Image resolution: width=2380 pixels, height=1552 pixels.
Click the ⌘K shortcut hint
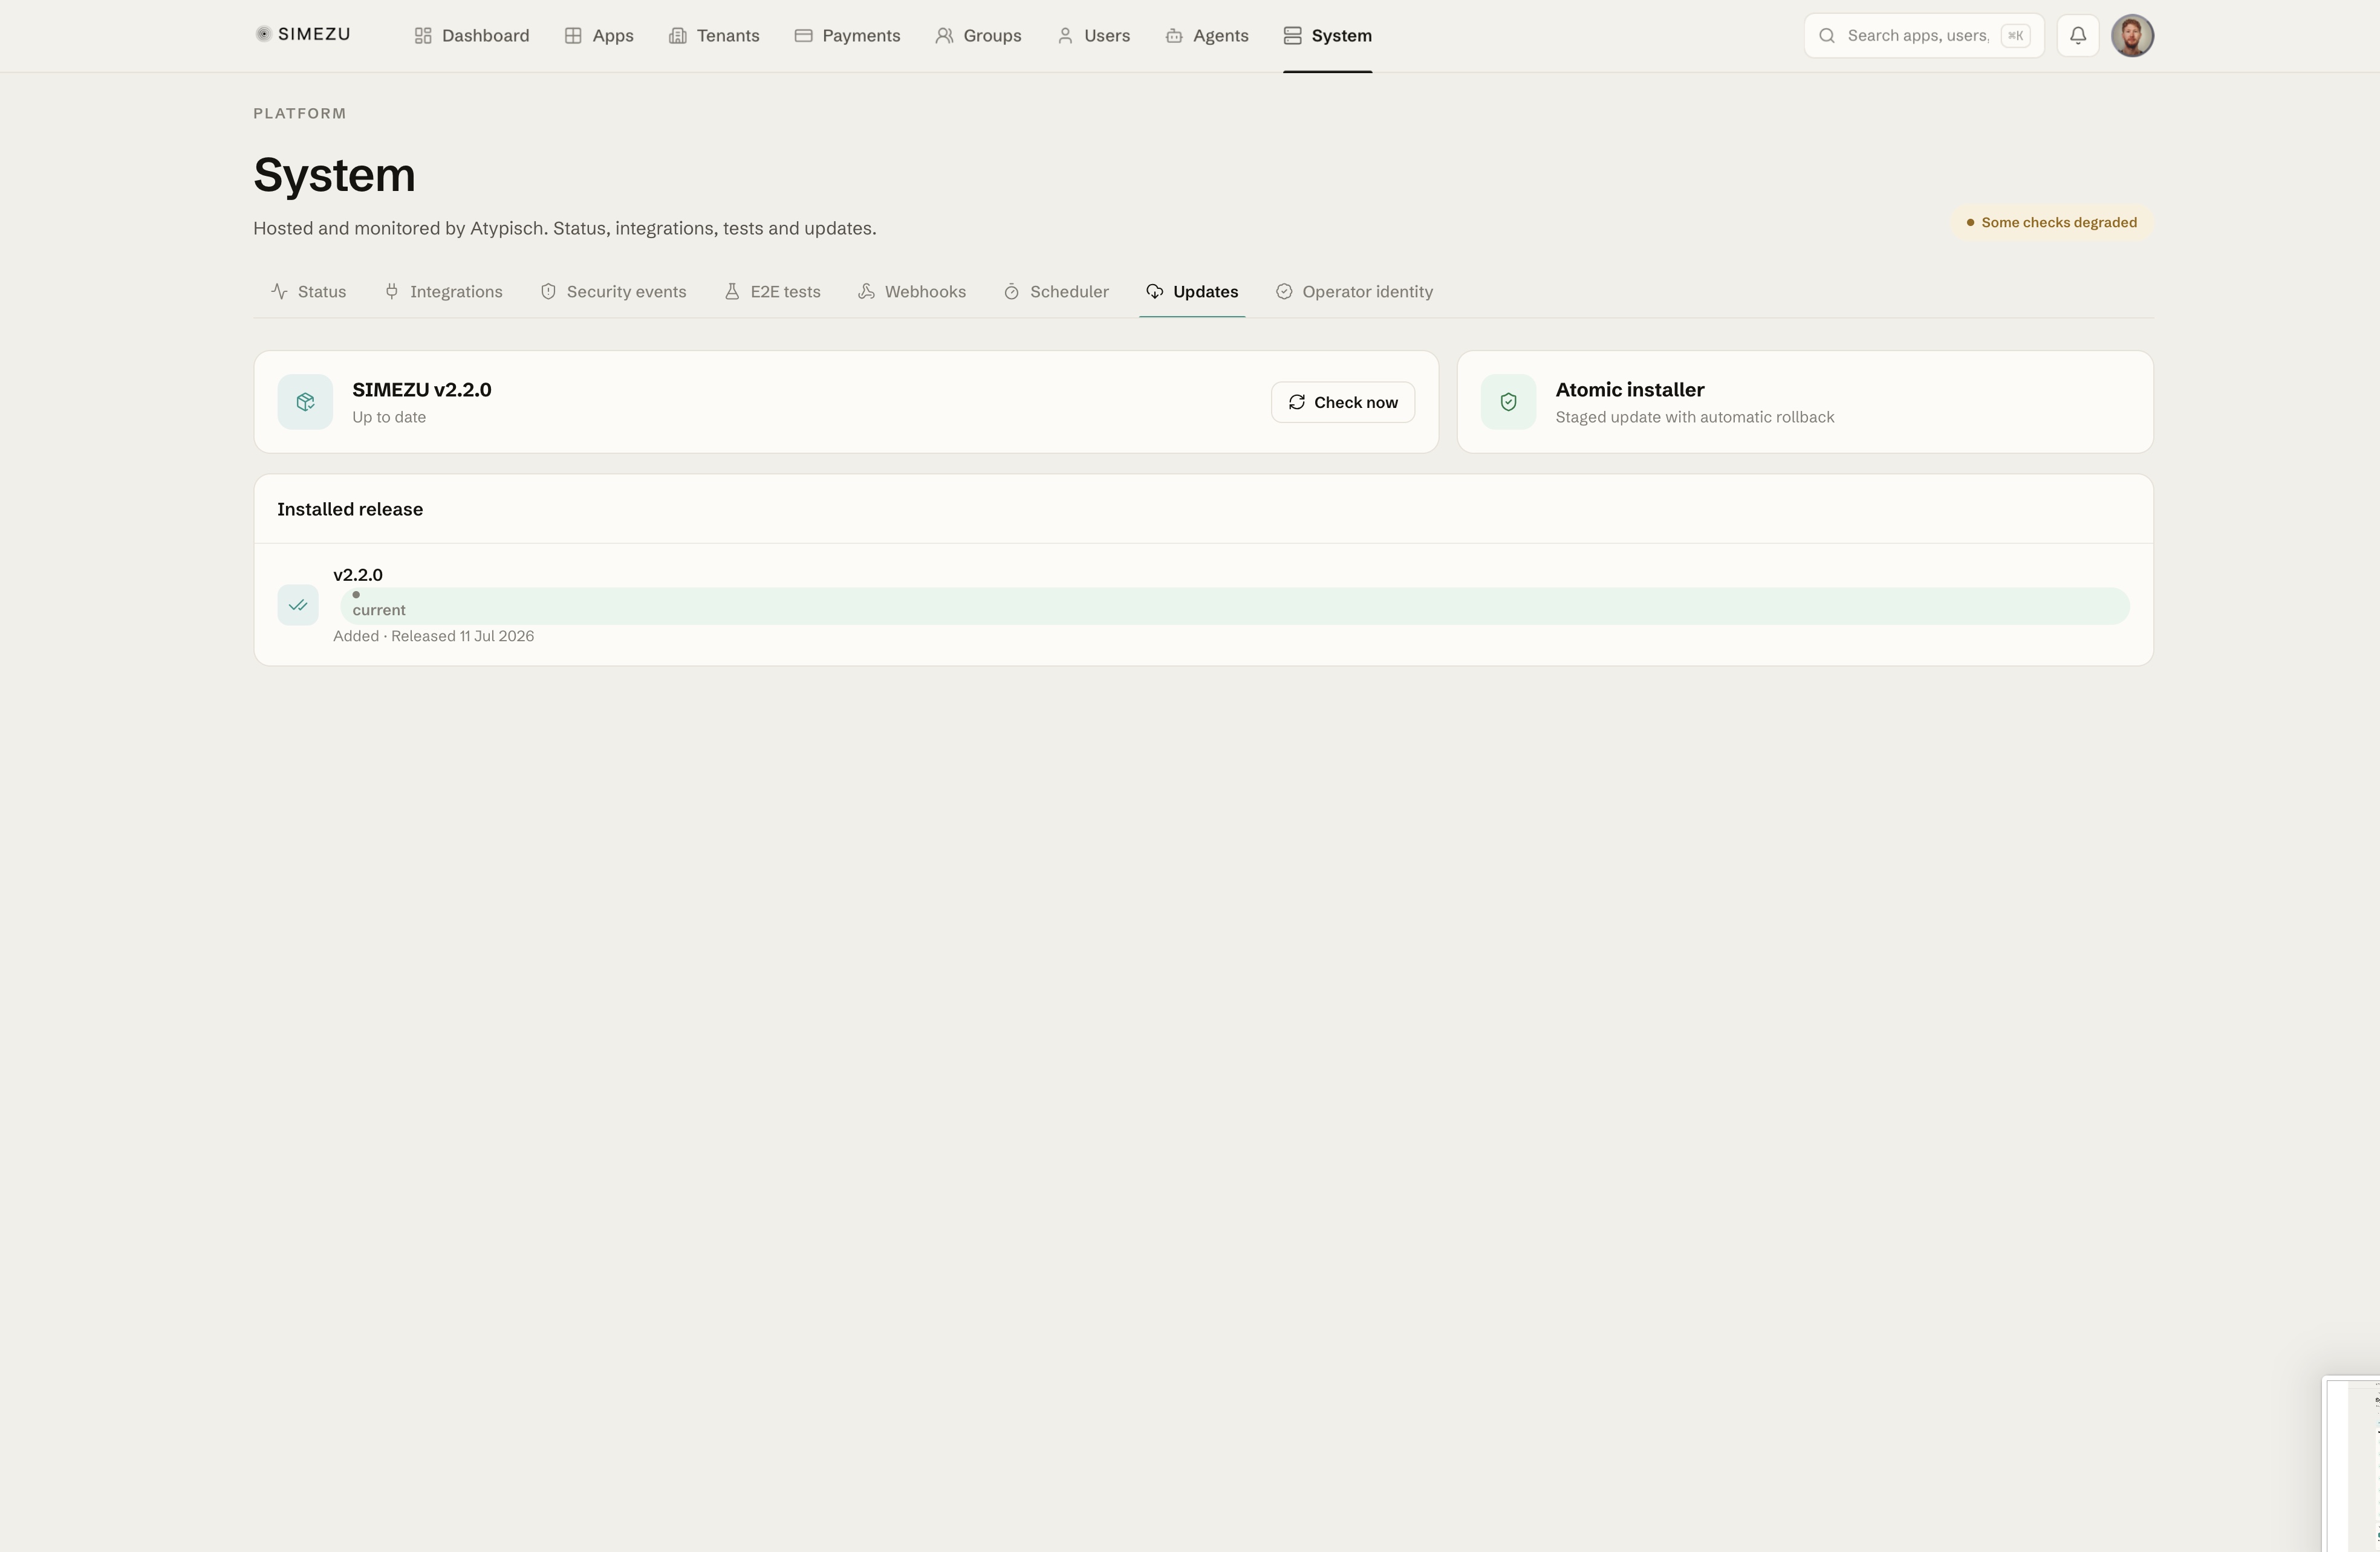pyautogui.click(x=2015, y=36)
